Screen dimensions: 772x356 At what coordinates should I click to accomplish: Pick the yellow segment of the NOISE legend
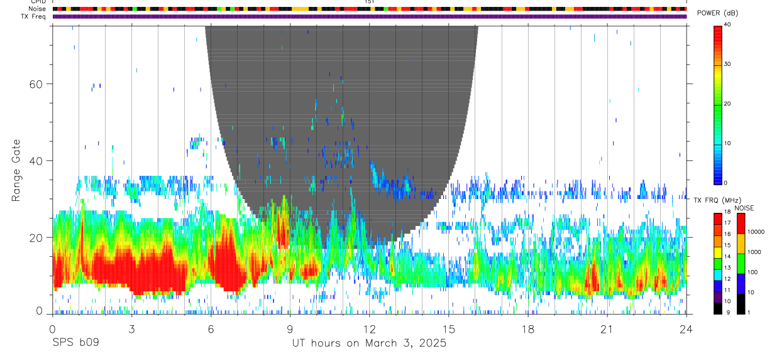[x=741, y=243]
